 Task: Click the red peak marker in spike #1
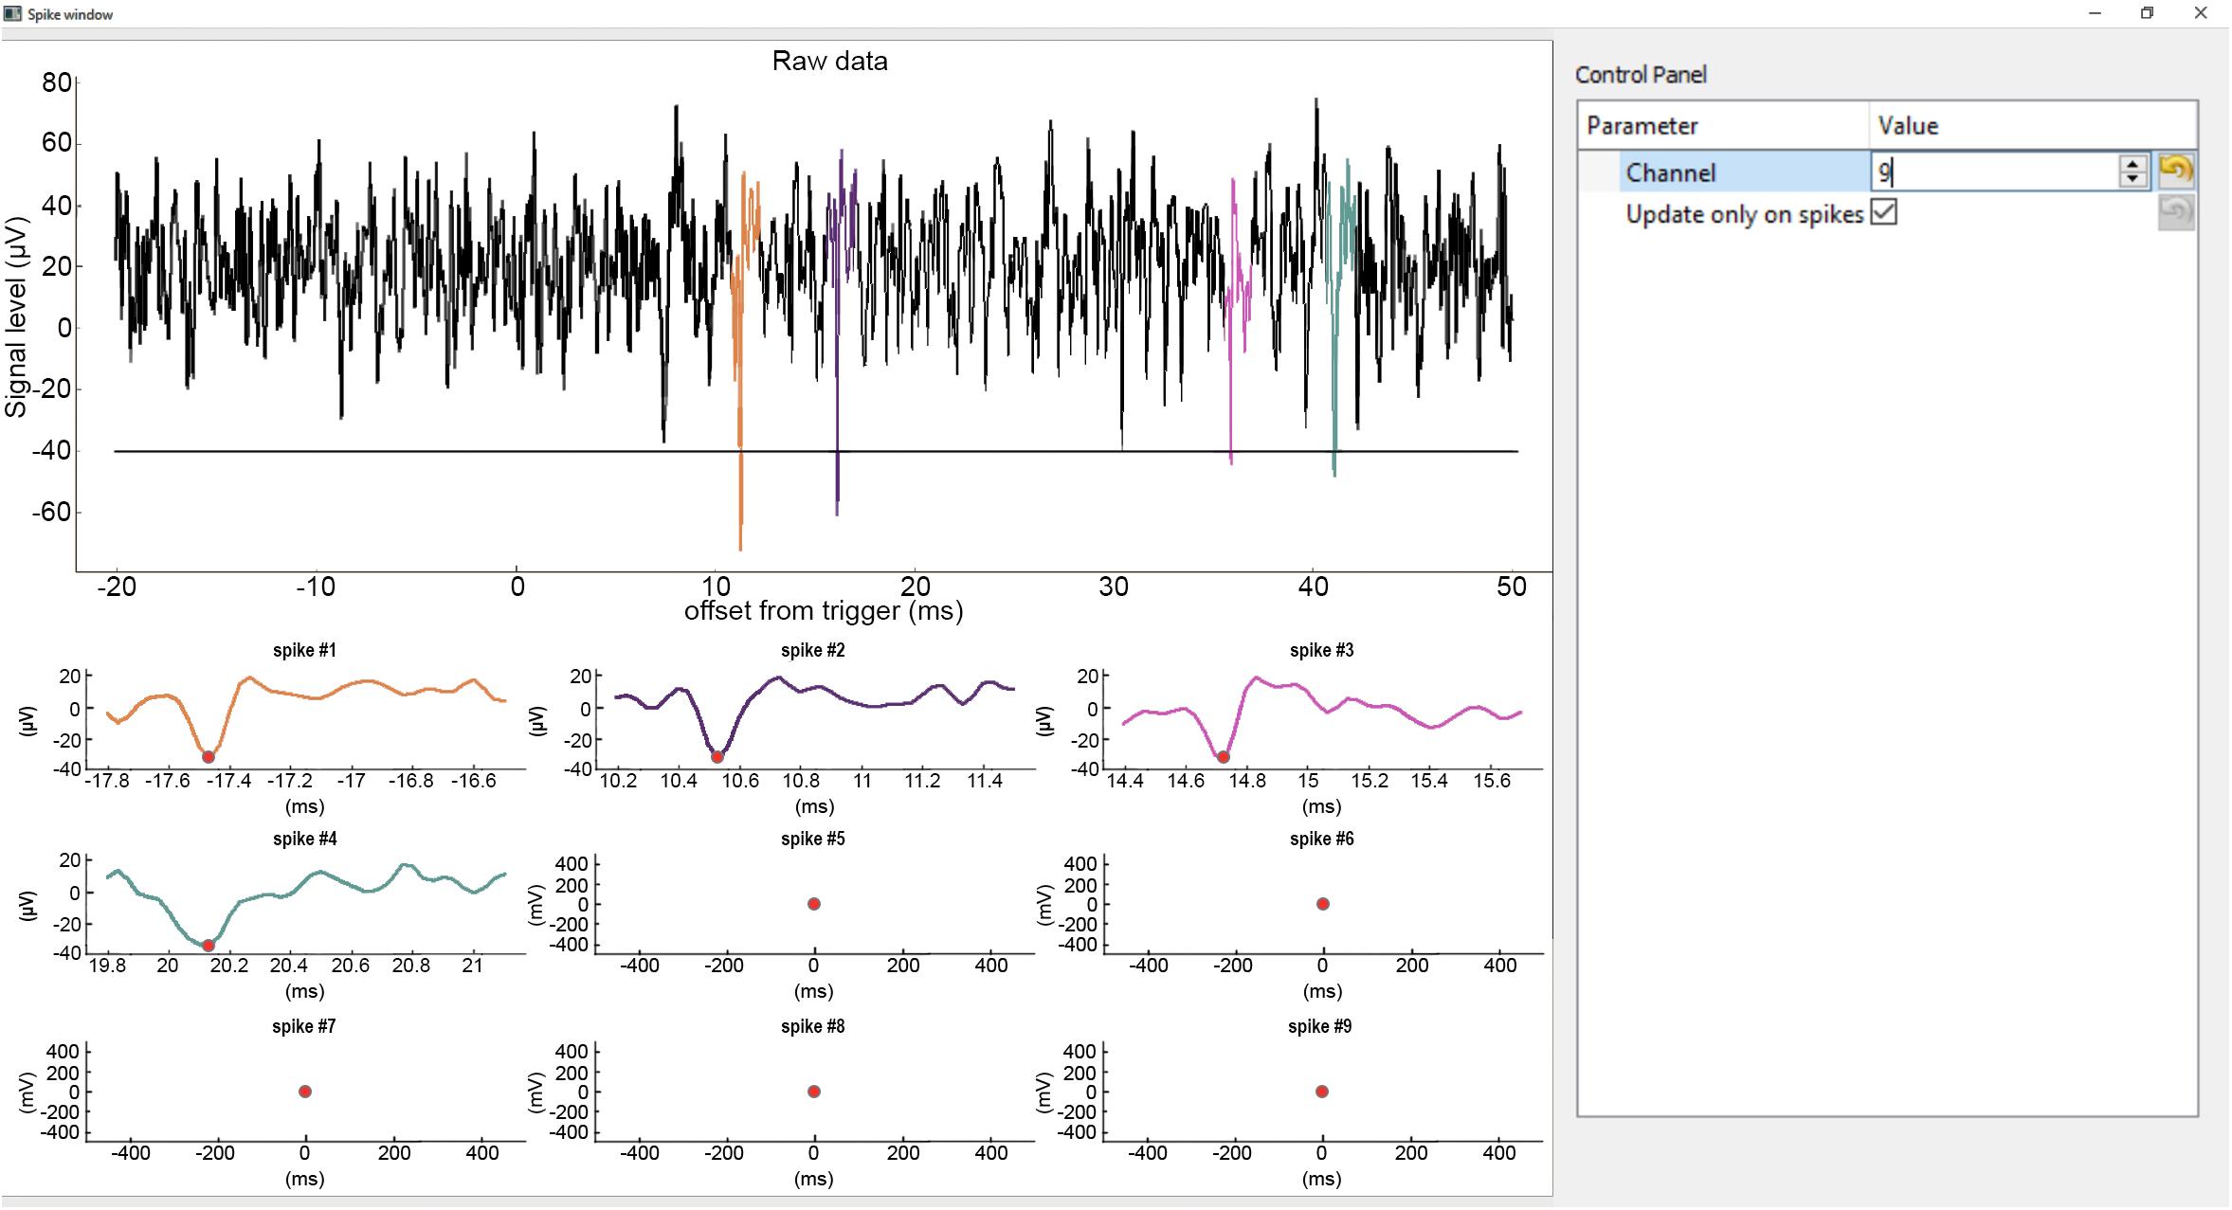tap(209, 756)
